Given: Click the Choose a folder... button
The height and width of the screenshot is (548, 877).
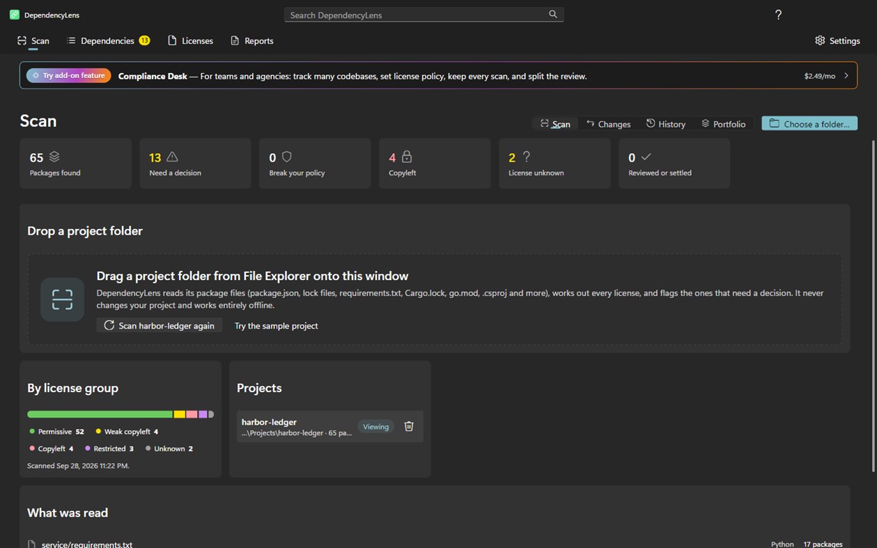Looking at the screenshot, I should (809, 123).
